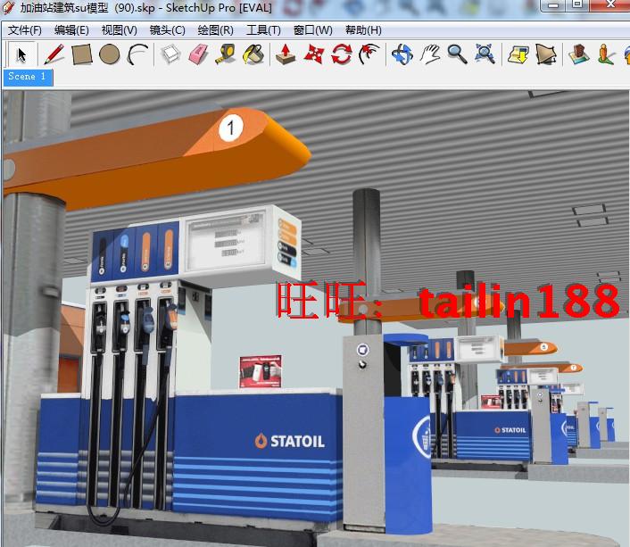Click the Make Component tool

click(x=170, y=54)
